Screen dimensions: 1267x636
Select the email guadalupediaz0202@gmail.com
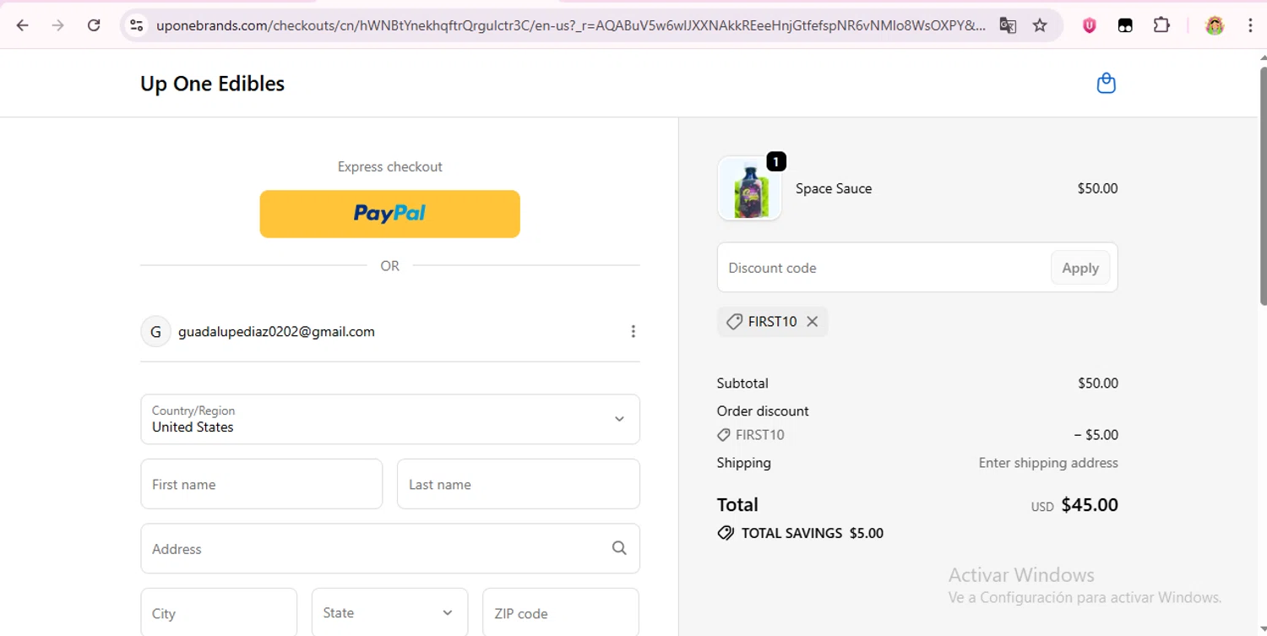pos(276,332)
